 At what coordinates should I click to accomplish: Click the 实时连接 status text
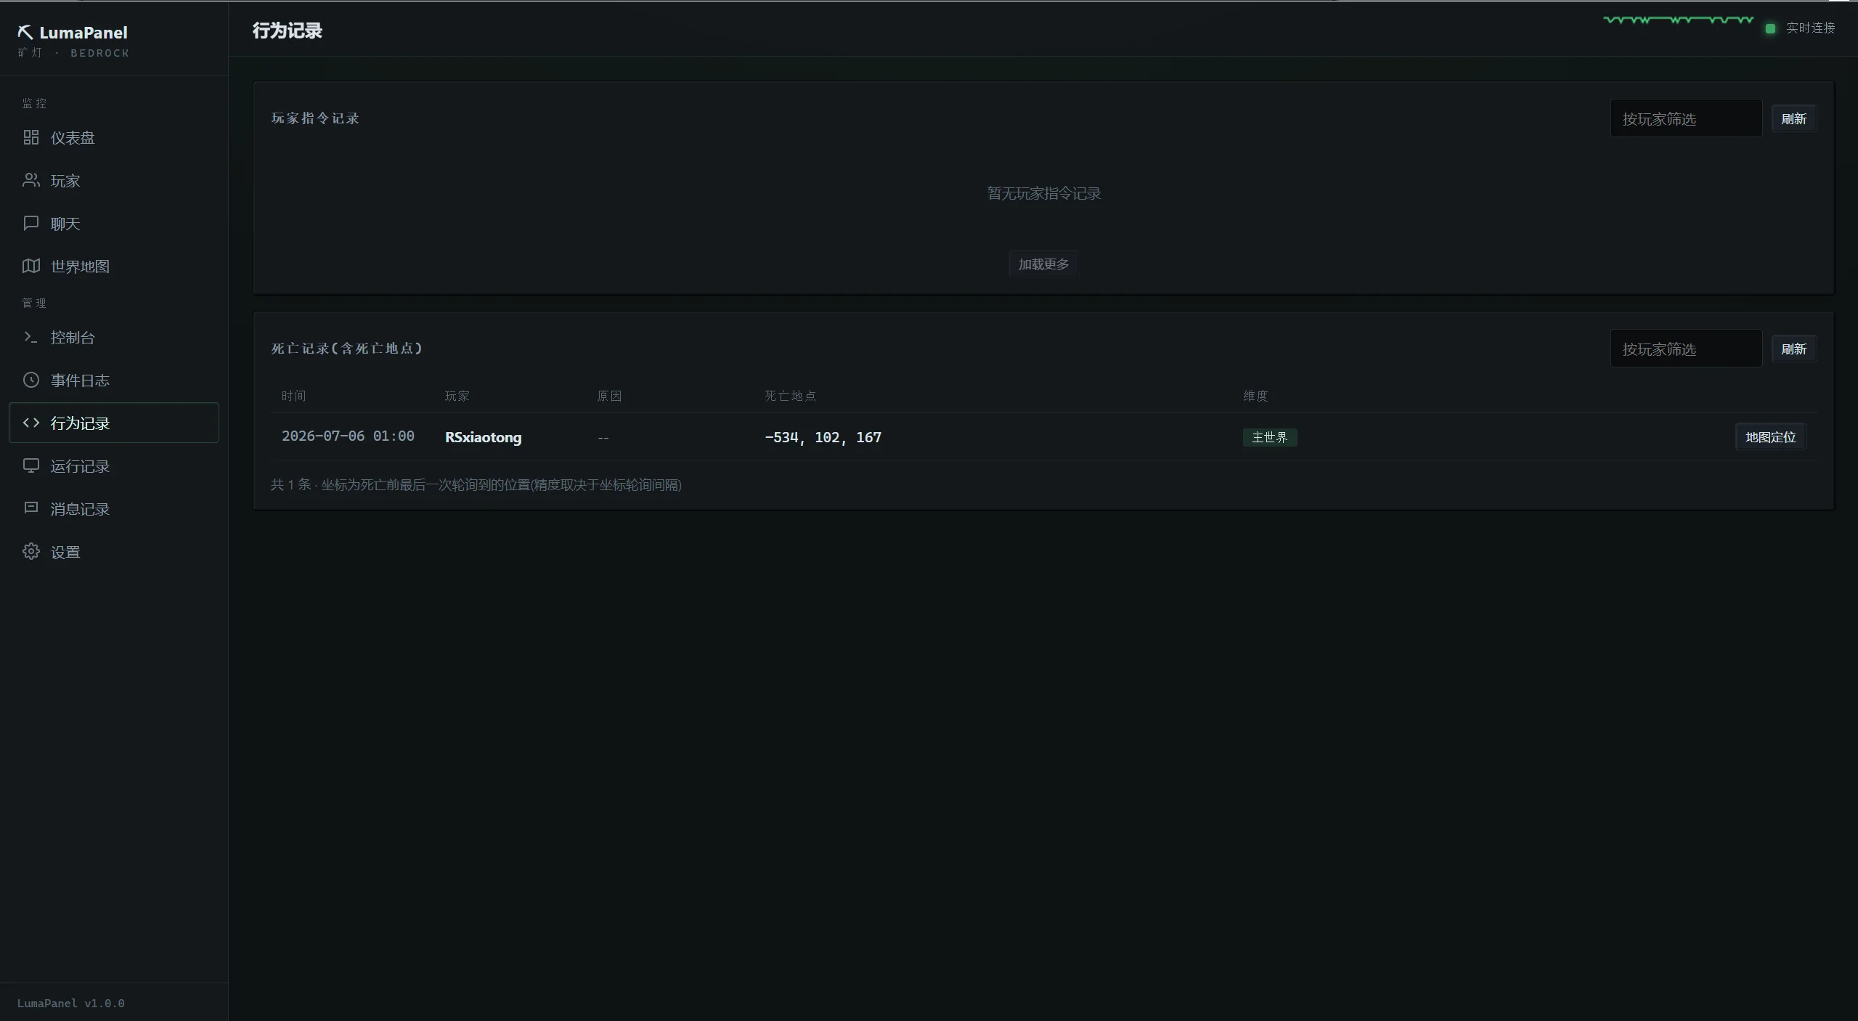(1810, 28)
